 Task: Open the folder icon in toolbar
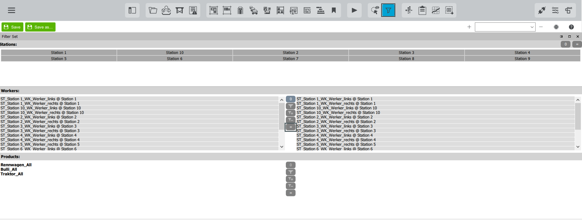(153, 10)
